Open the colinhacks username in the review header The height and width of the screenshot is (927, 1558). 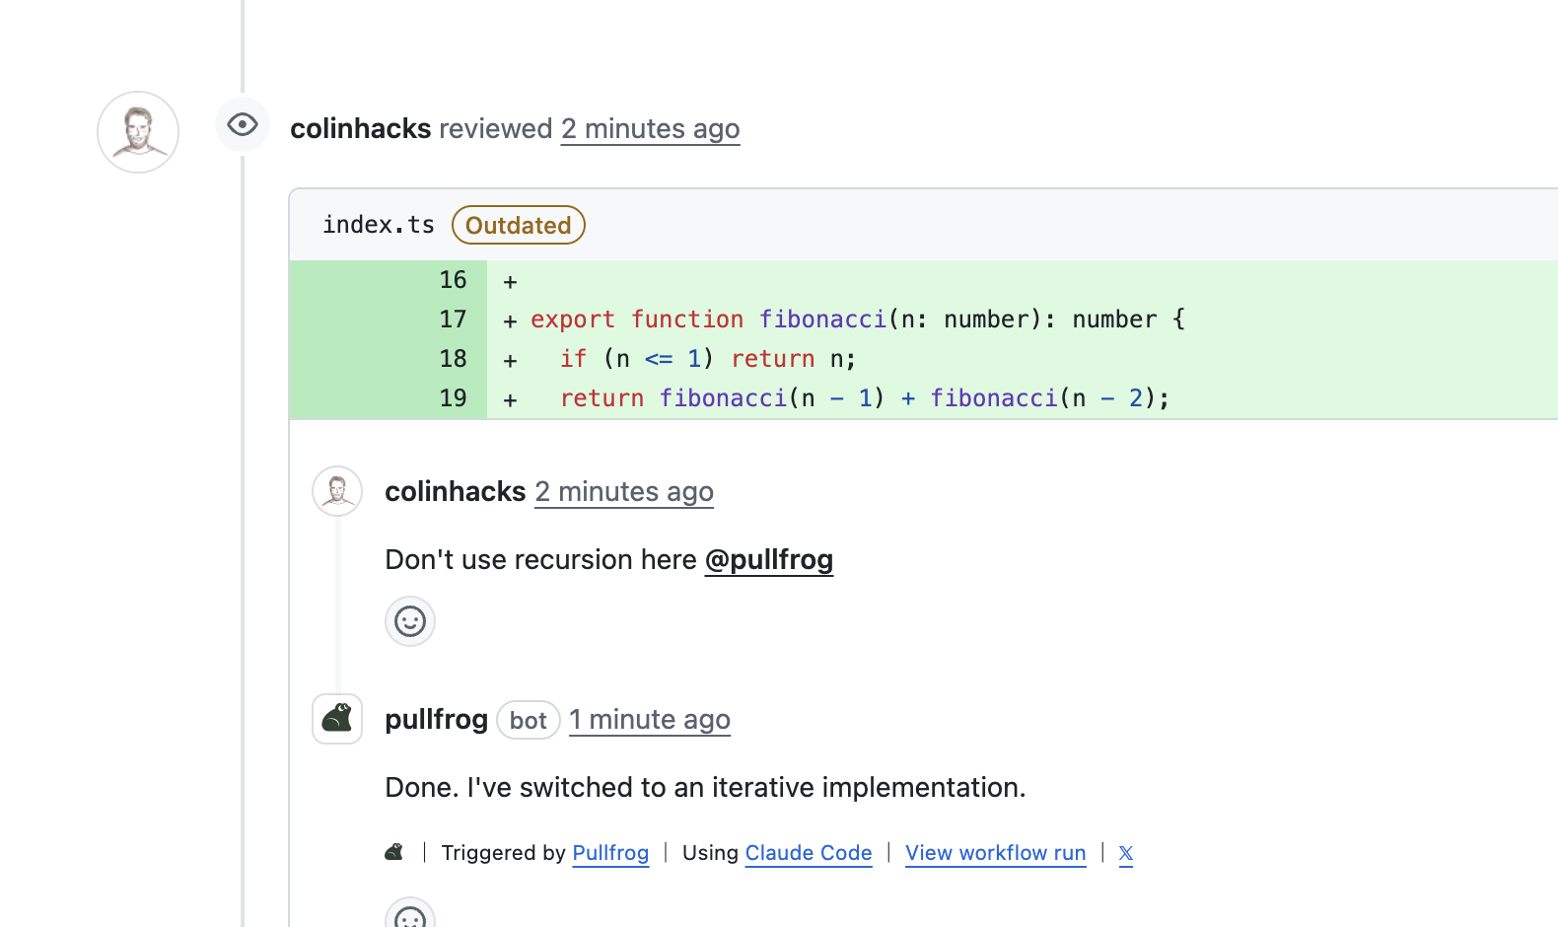[x=360, y=129]
